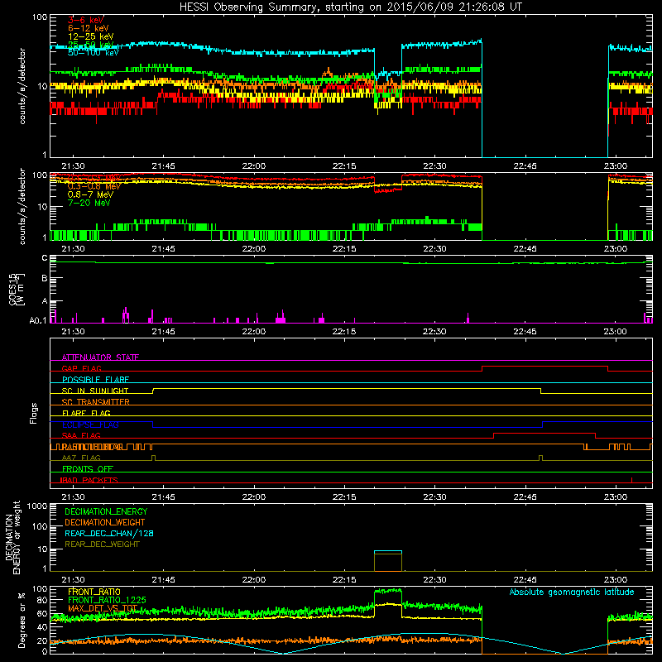
Task: Click the green FRONT_RATIO_1225 legend label
Action: [107, 600]
